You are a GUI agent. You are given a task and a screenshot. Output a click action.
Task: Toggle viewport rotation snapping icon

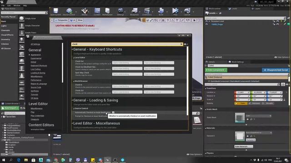[x=172, y=20]
